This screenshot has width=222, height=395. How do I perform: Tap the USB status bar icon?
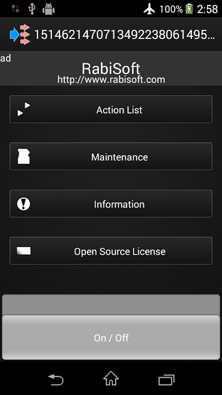(x=32, y=9)
